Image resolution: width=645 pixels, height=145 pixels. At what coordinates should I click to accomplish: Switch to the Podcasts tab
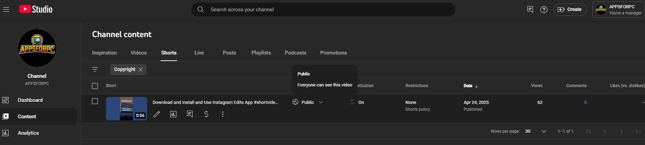click(x=295, y=53)
